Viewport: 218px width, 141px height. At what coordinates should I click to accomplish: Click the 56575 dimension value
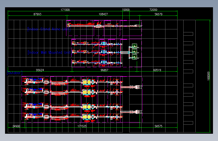point(158,126)
